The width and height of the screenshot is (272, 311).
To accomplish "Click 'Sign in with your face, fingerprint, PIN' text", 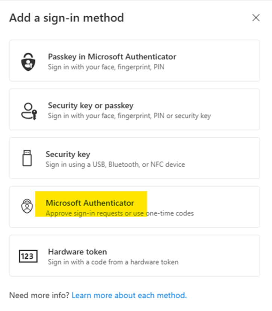I will pyautogui.click(x=106, y=67).
